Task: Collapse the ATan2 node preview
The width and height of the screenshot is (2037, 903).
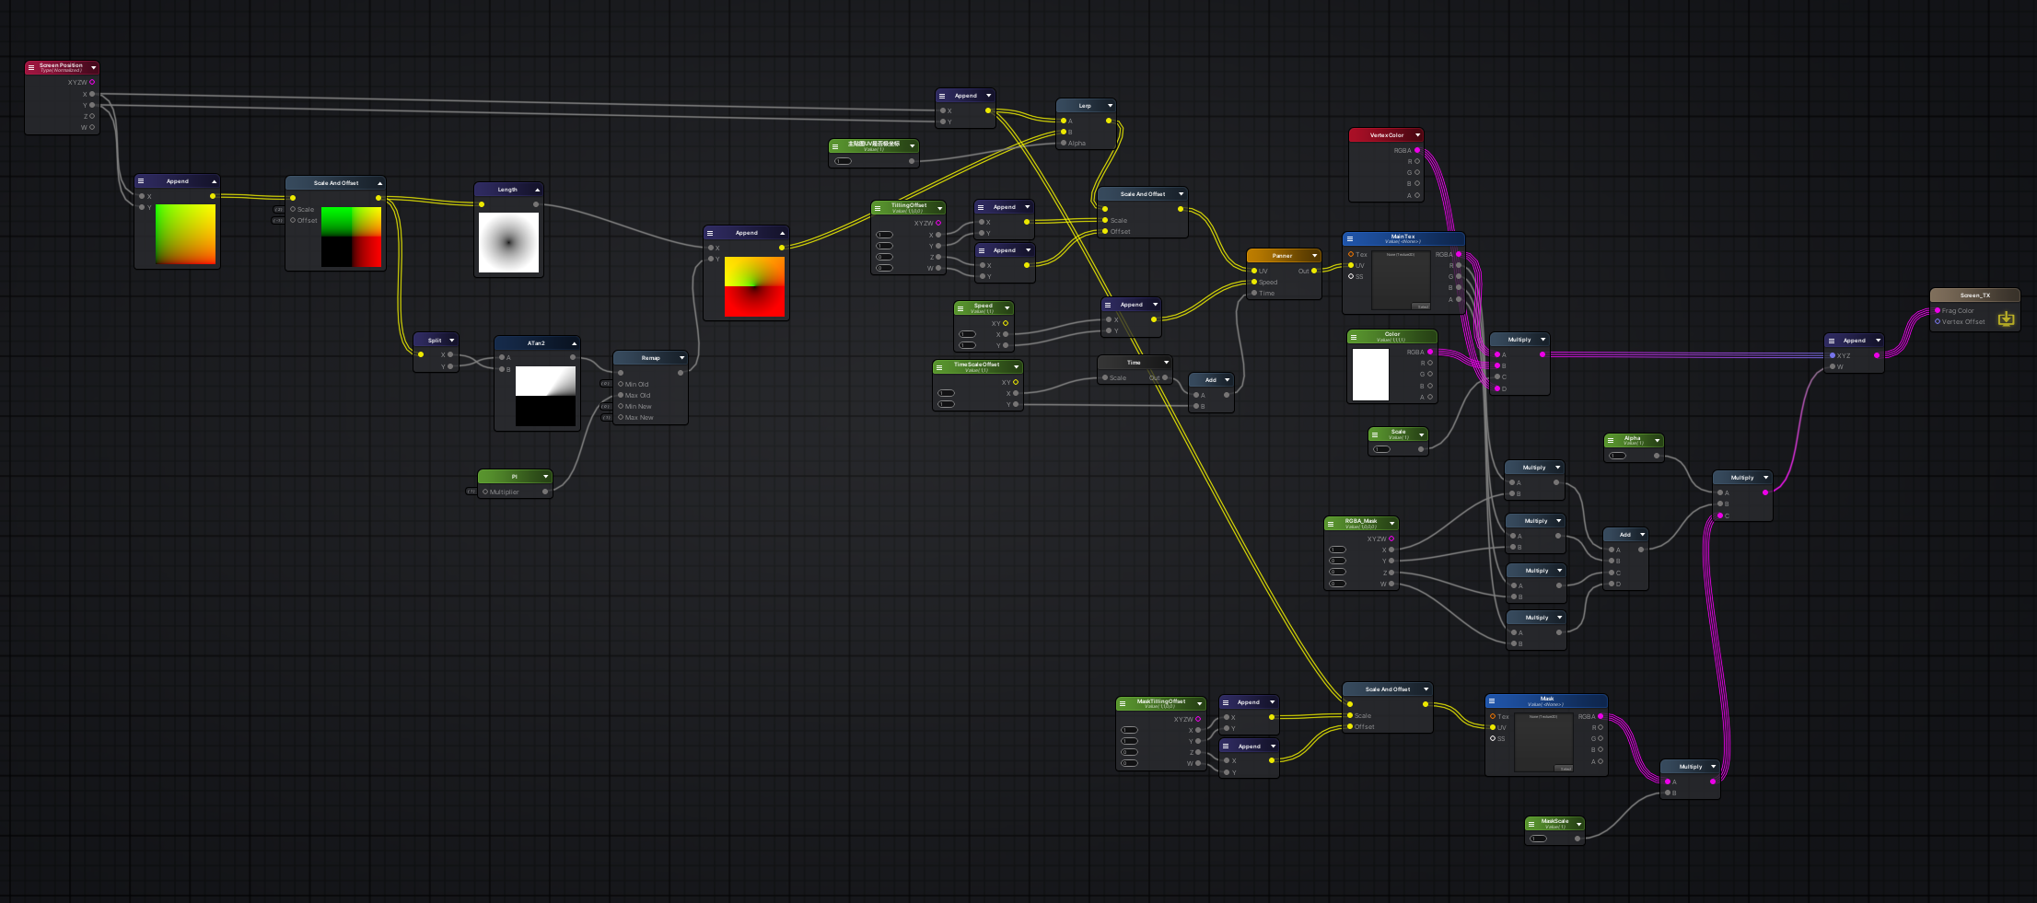Action: tap(574, 343)
